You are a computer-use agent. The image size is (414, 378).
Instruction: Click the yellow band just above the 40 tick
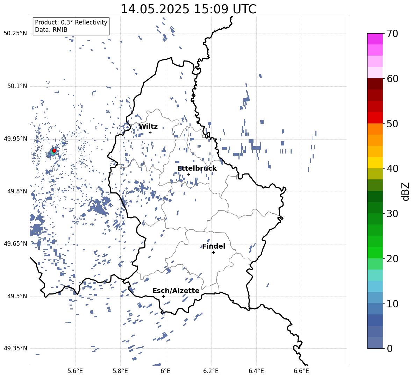[375, 163]
